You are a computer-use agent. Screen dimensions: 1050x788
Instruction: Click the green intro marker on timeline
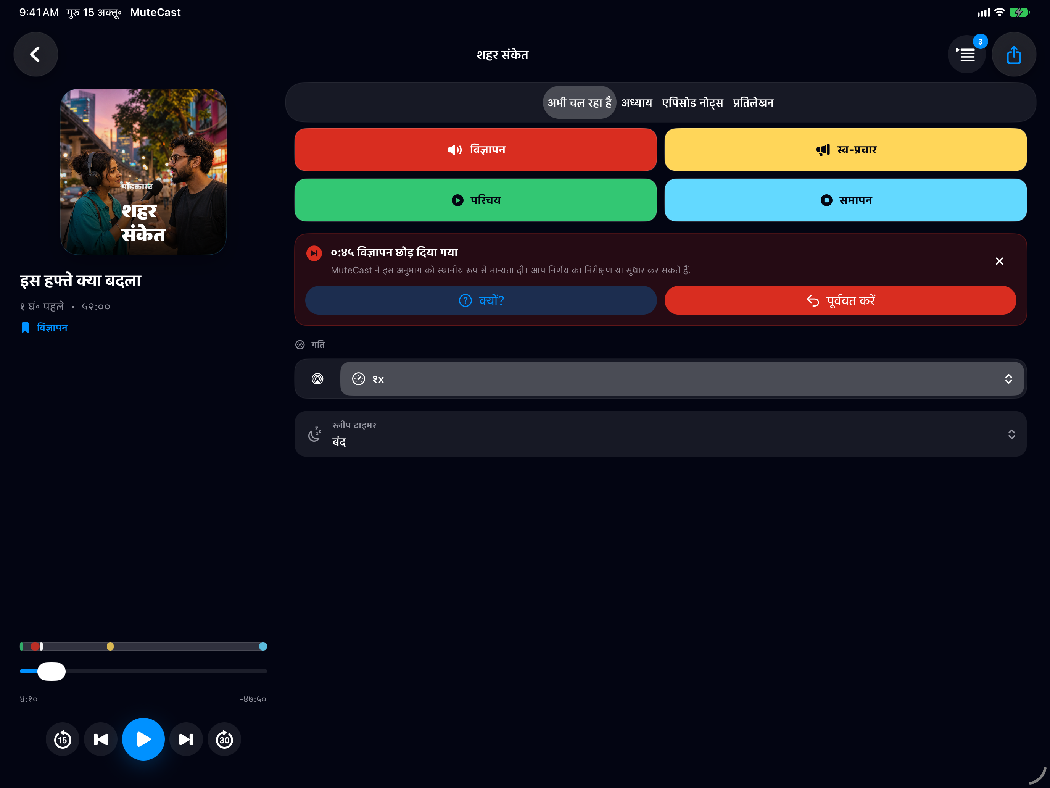pyautogui.click(x=22, y=646)
